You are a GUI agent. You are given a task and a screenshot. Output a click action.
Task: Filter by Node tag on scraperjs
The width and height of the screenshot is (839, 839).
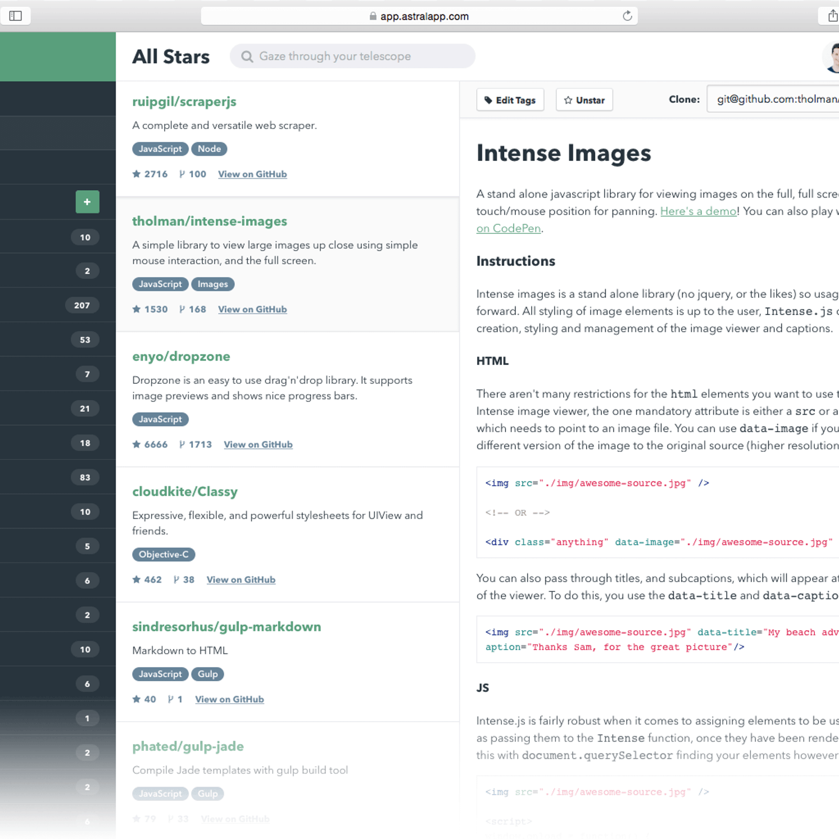209,149
